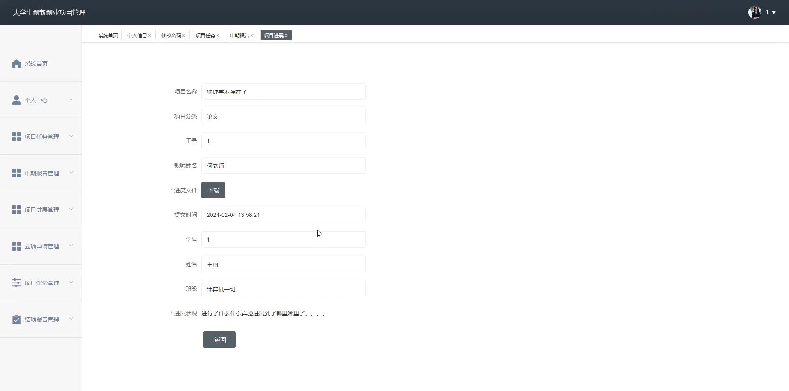789x391 pixels.
Task: Click the grid icon for 立项申请管理
Action: coord(16,246)
